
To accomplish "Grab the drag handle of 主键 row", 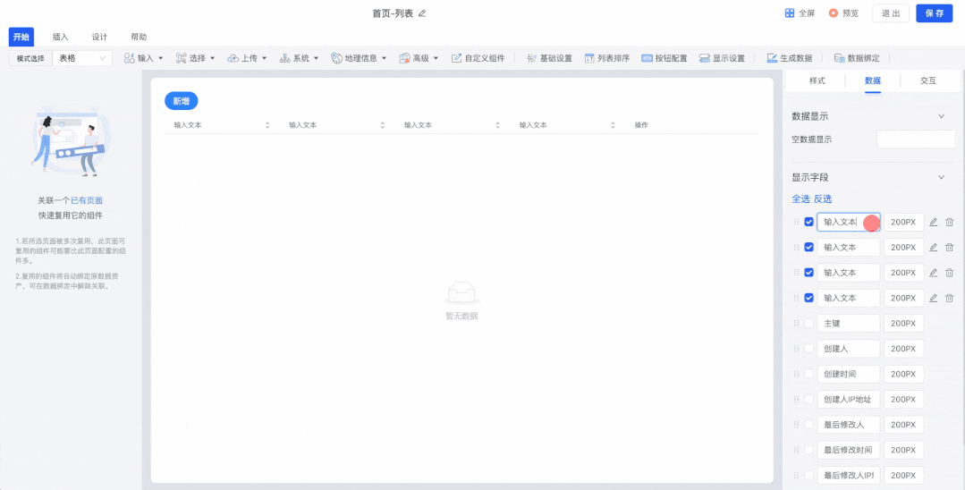I will tap(796, 323).
